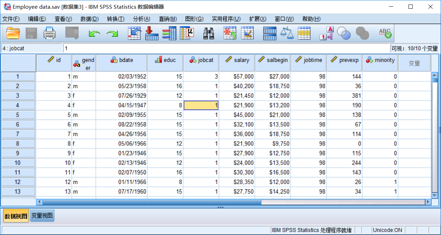
Task: Click the cell editor input showing 1
Action: 226,48
